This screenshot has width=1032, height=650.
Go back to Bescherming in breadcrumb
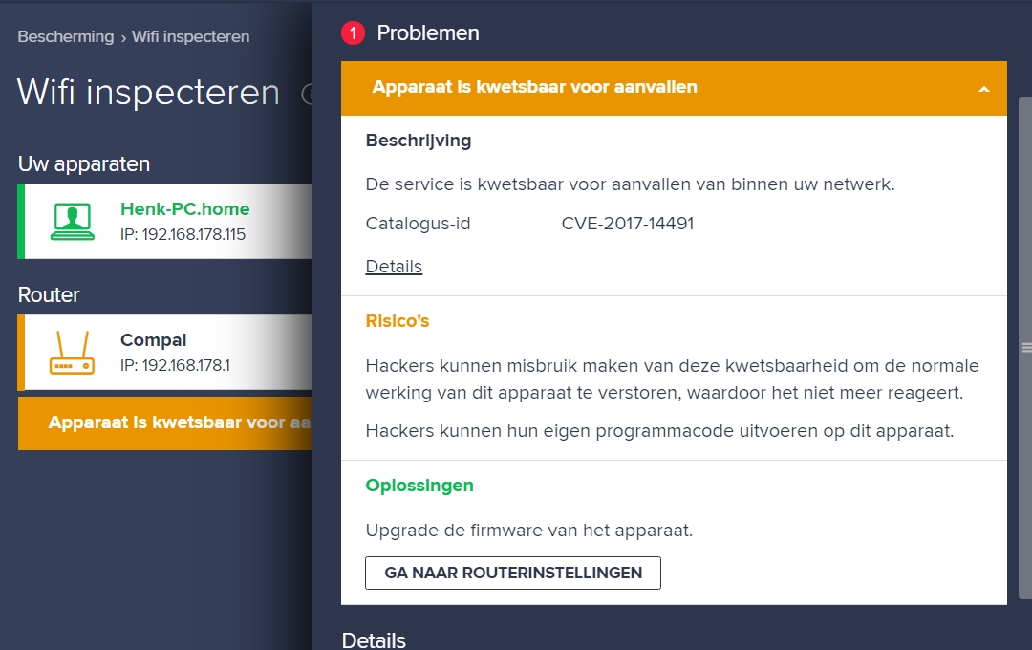[x=65, y=37]
